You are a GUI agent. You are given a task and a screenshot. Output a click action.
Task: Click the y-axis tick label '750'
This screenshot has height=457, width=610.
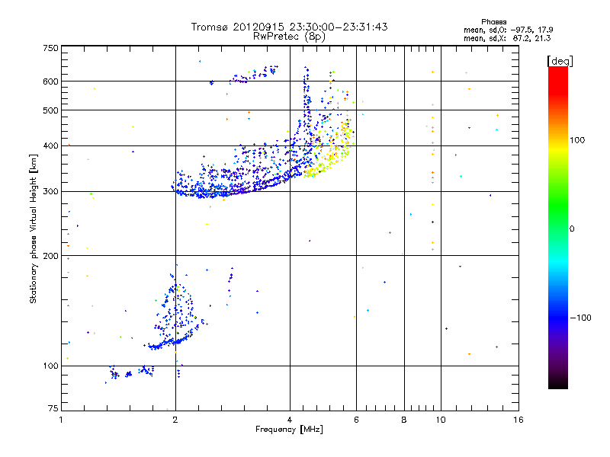pyautogui.click(x=50, y=48)
